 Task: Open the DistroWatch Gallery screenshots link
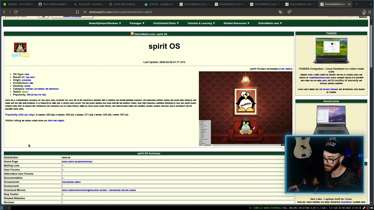[x=71, y=182]
